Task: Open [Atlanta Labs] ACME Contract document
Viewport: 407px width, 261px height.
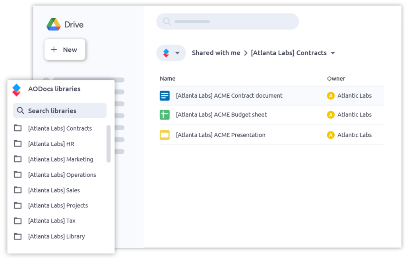Action: tap(229, 96)
